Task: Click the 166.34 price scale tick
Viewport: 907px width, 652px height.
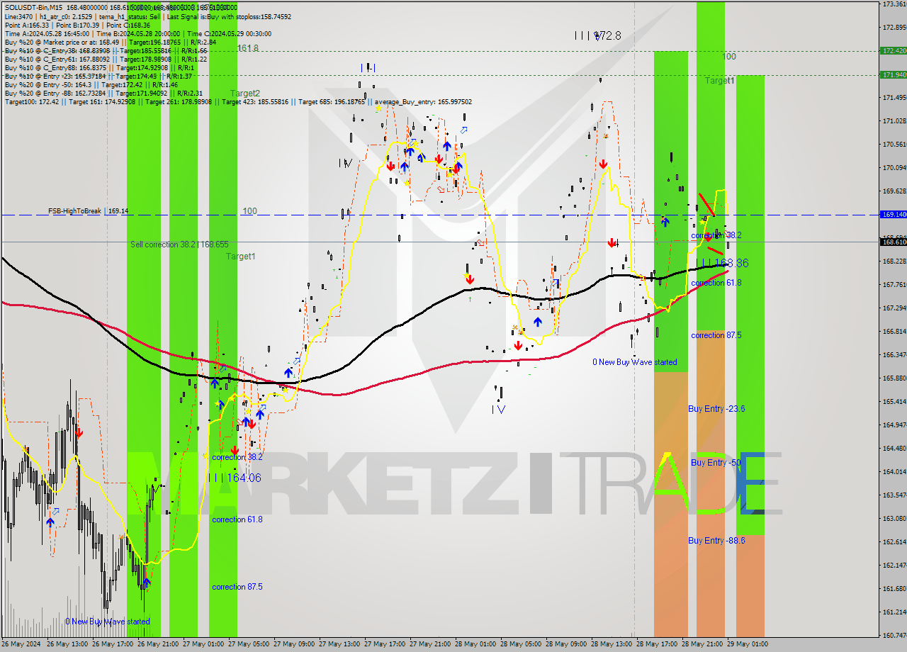Action: (894, 354)
